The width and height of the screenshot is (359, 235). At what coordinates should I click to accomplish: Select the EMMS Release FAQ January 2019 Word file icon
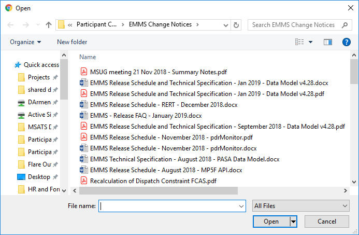[84, 115]
